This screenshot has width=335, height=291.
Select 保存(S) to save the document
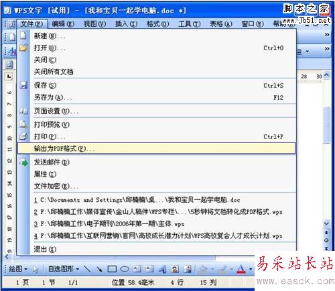(156, 85)
